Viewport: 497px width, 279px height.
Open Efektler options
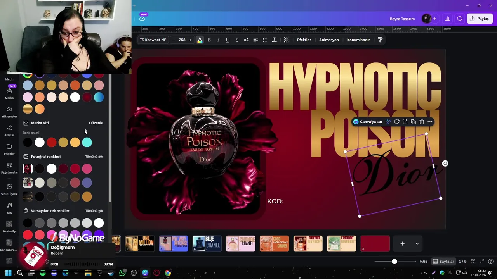pyautogui.click(x=304, y=40)
